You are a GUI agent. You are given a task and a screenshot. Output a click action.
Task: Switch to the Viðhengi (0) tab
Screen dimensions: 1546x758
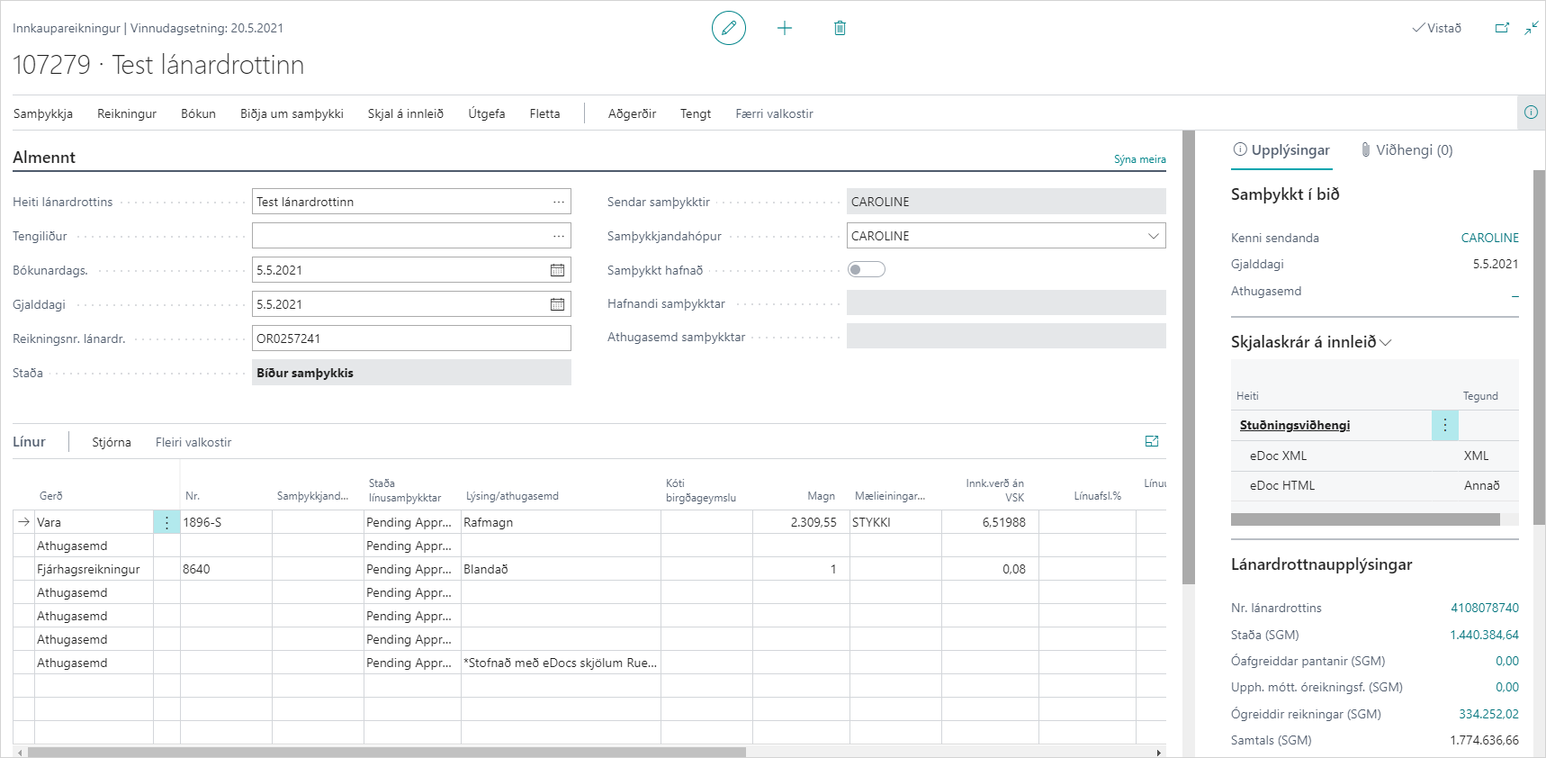click(1407, 150)
